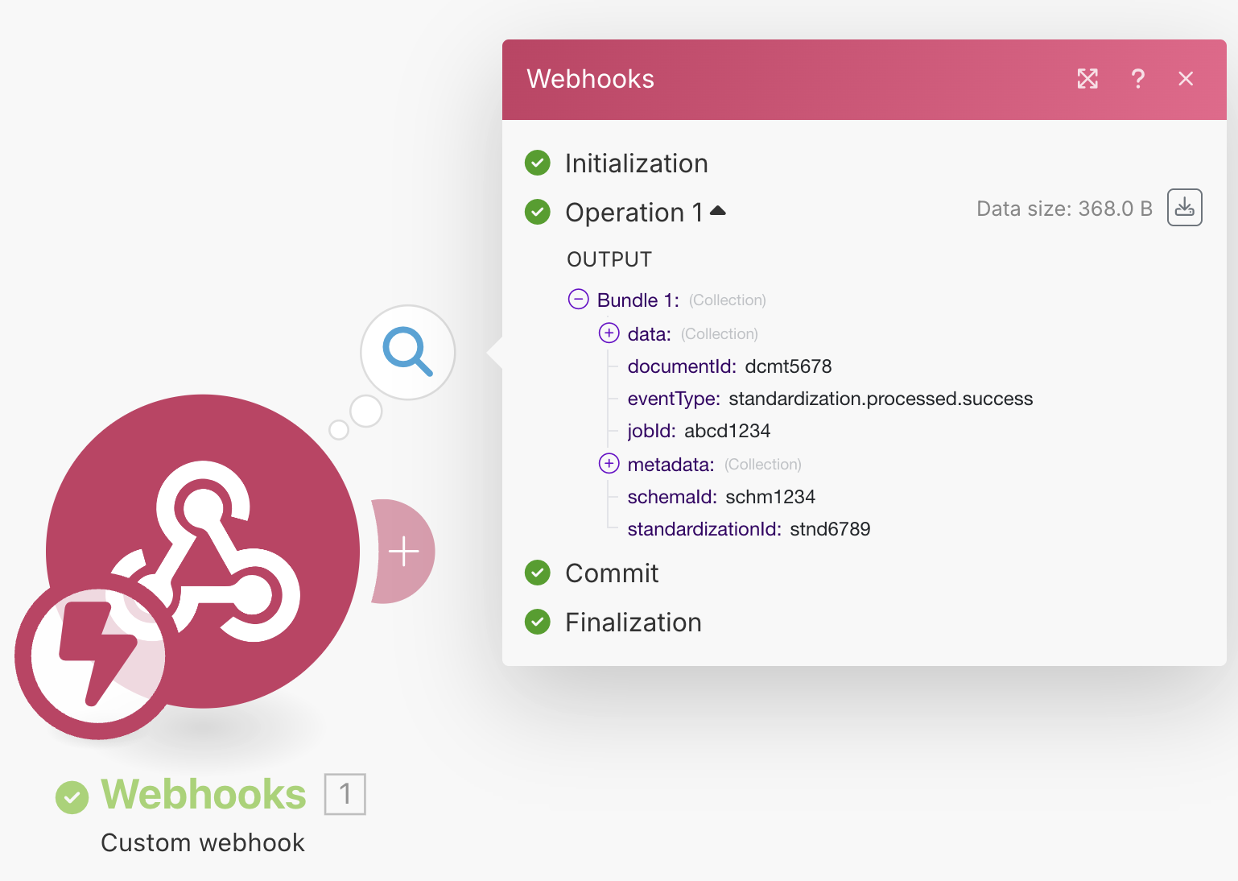Click green check next to Finalization
1238x881 pixels.
pyautogui.click(x=538, y=622)
